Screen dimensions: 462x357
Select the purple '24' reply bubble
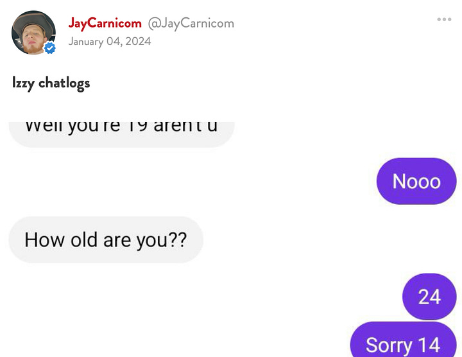pyautogui.click(x=429, y=296)
